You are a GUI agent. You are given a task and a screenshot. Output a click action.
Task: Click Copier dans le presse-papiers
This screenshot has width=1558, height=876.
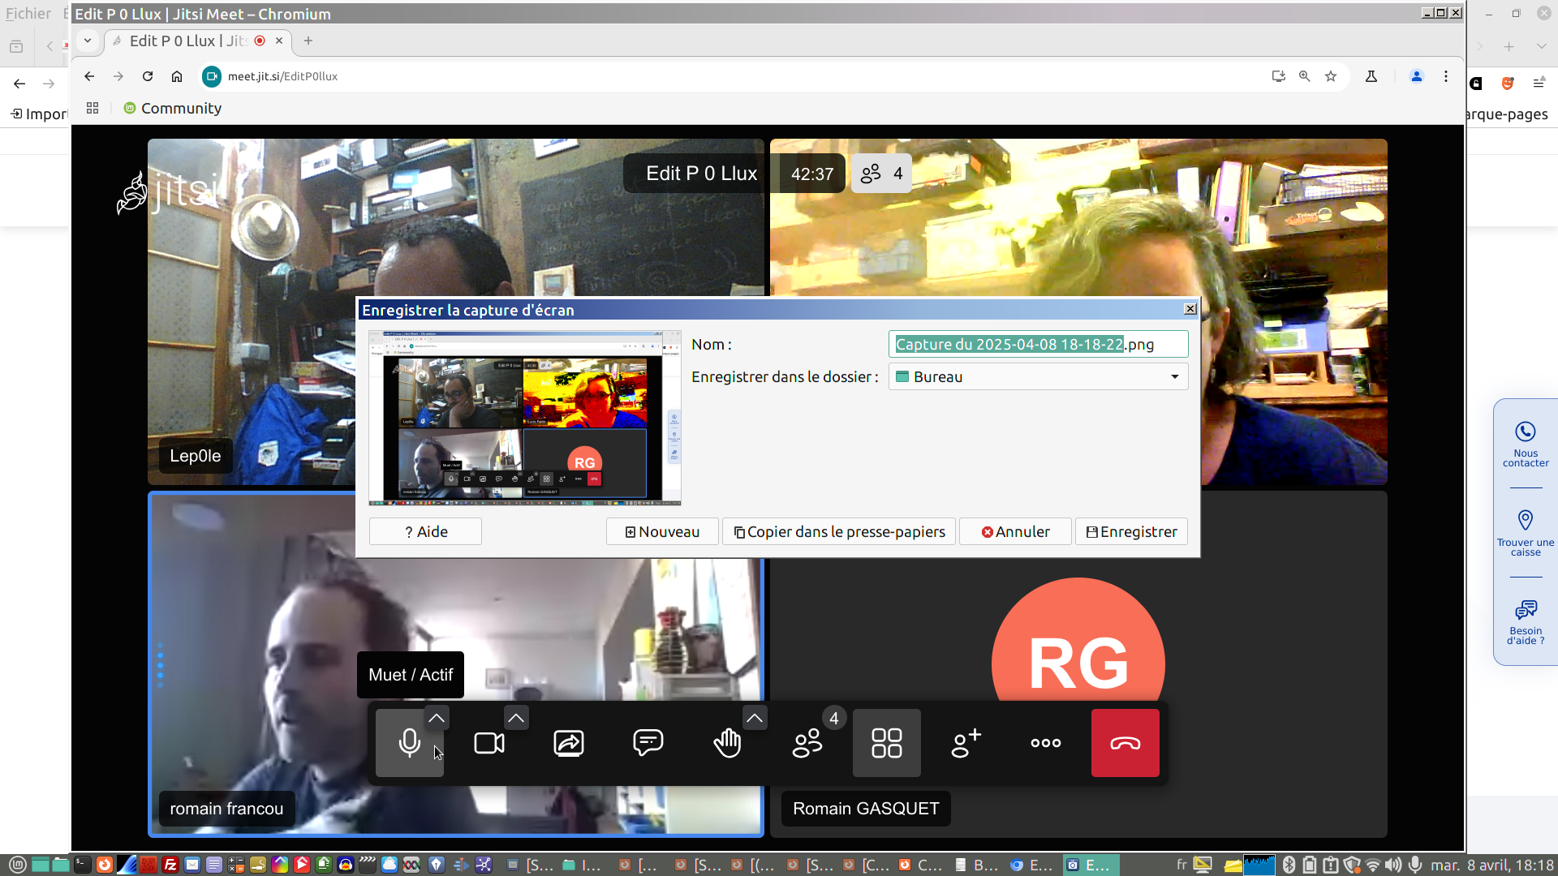click(839, 532)
